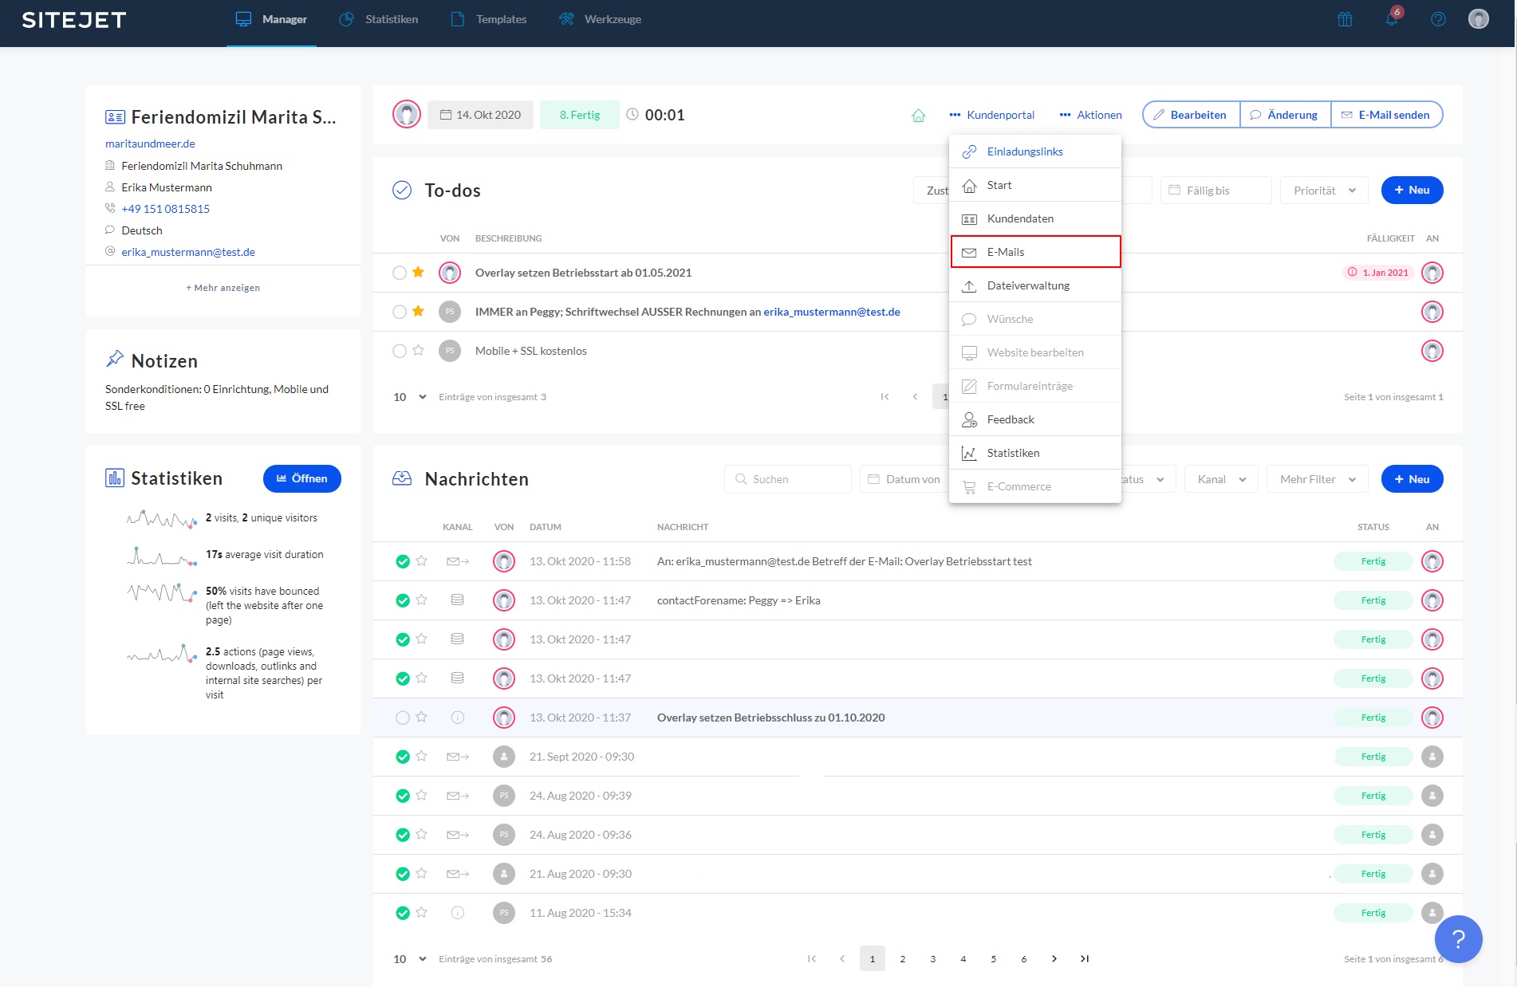Click the Änderung button
Viewport: 1517px width, 987px height.
click(1285, 115)
